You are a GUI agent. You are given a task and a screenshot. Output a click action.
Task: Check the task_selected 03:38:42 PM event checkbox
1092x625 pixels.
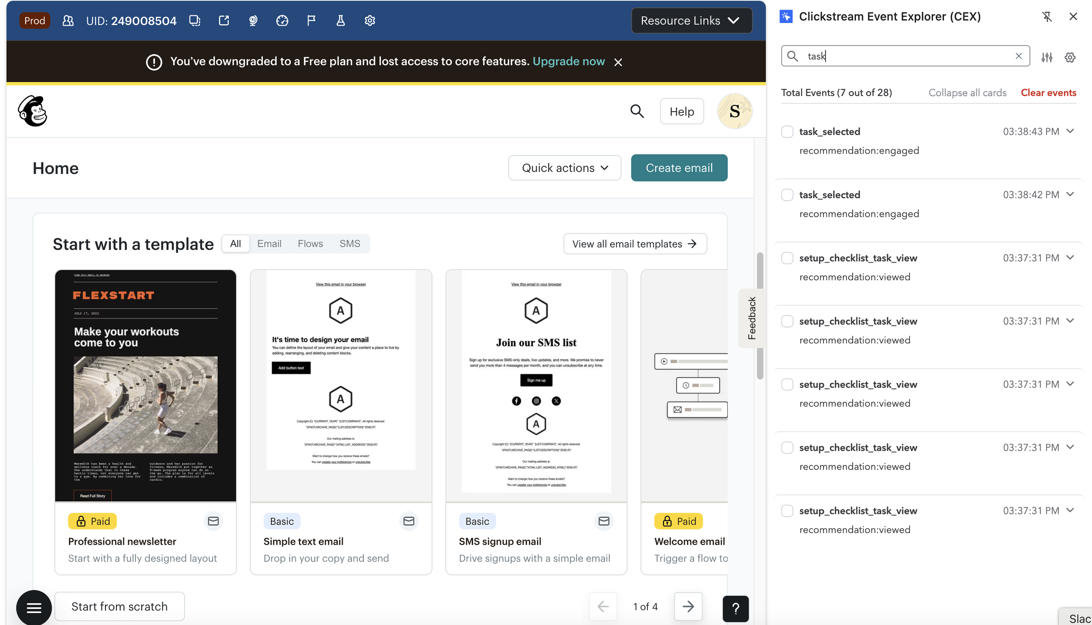click(x=787, y=195)
